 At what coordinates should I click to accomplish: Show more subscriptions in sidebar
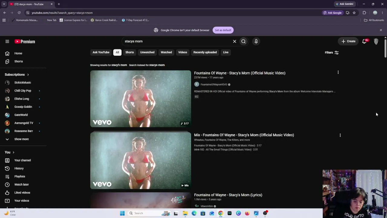click(x=21, y=139)
